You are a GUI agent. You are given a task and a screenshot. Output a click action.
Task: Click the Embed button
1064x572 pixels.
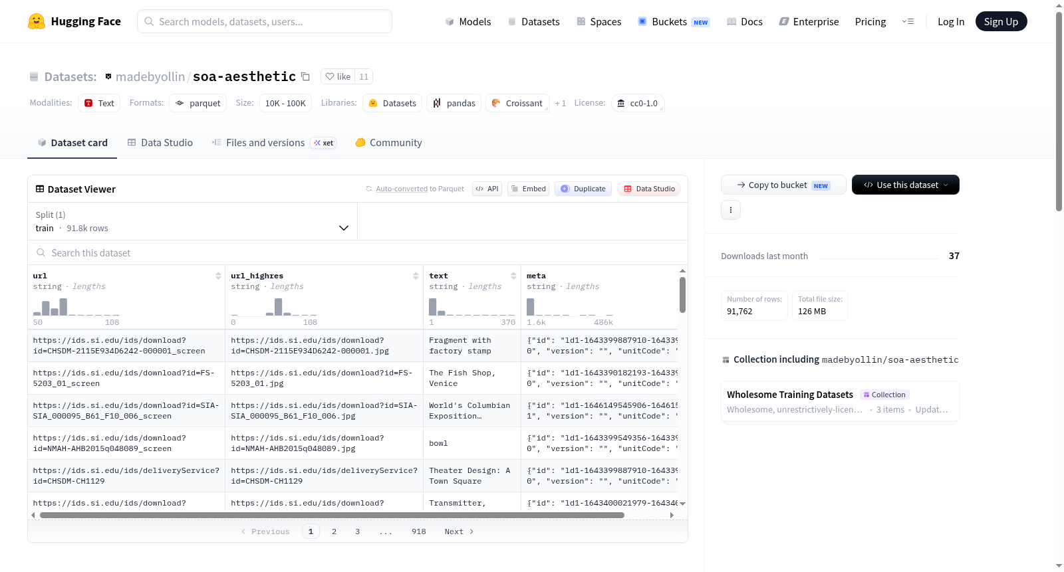pyautogui.click(x=528, y=189)
